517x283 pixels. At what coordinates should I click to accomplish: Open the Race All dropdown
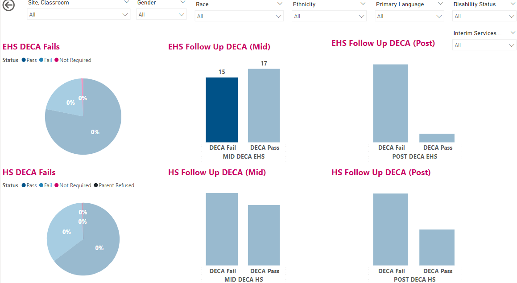[x=239, y=16]
